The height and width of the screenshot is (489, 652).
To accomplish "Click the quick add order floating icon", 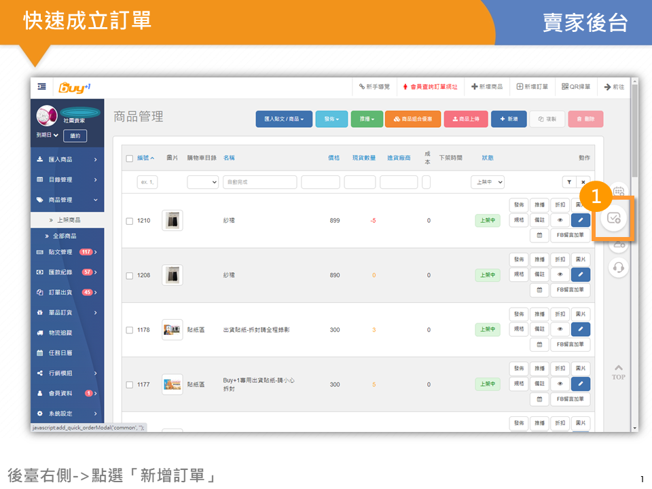I will pos(614,219).
